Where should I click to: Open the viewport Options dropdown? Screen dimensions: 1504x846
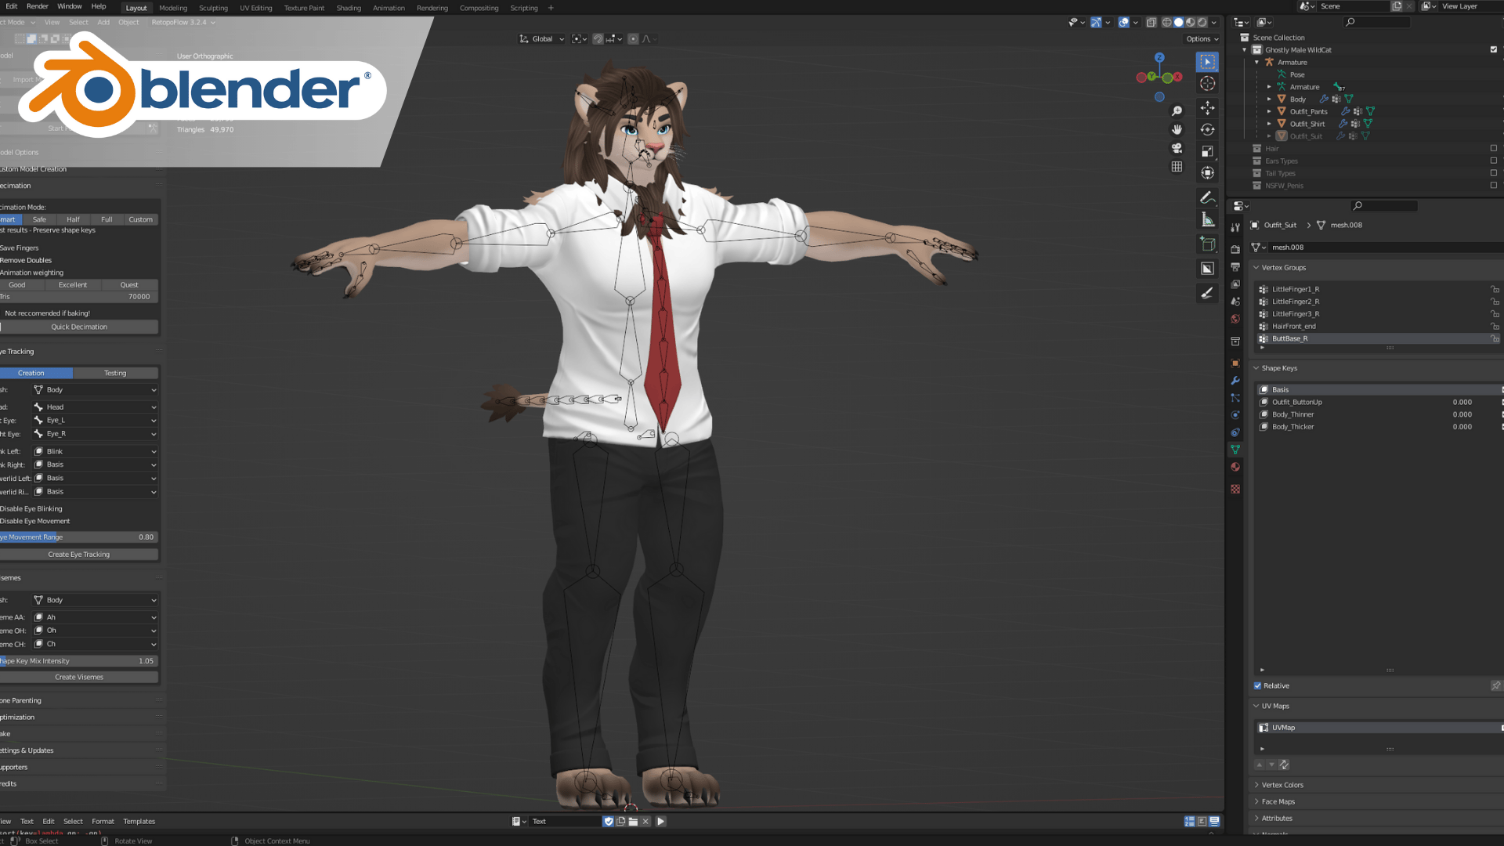[1202, 39]
